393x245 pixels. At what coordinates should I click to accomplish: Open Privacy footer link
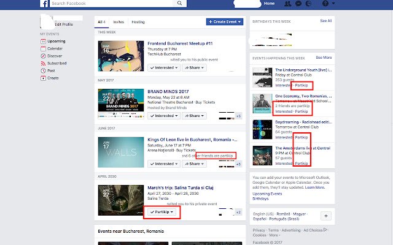259,230
